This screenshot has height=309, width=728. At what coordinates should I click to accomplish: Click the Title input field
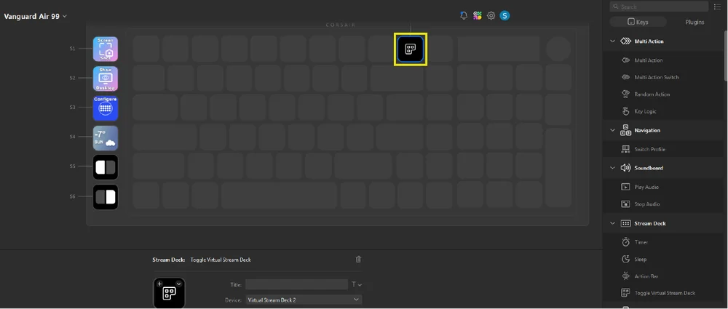tap(296, 285)
